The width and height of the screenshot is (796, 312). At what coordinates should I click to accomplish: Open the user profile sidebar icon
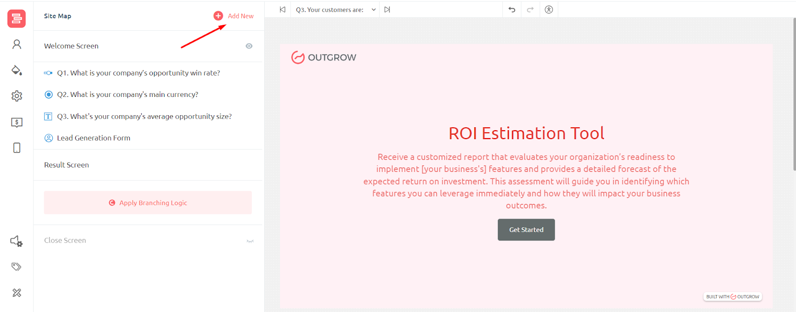click(x=16, y=45)
